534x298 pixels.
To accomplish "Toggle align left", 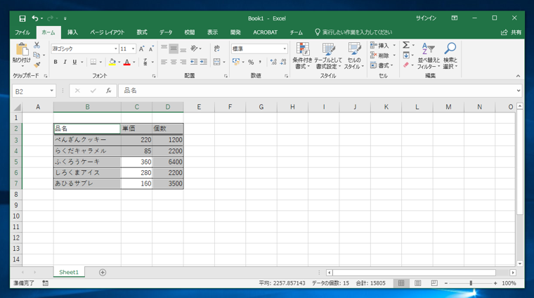I will coord(164,62).
